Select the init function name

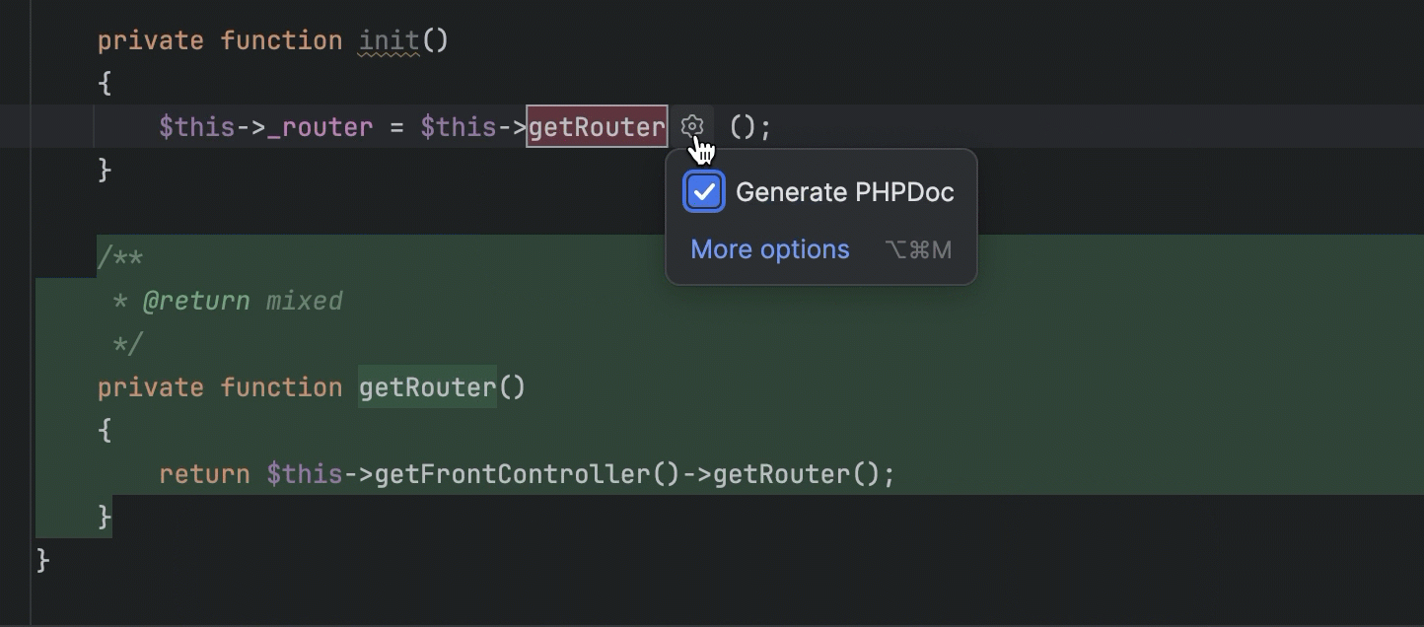[388, 39]
